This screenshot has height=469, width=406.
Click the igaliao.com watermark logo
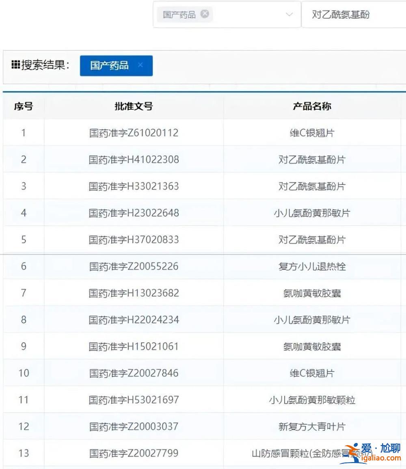pos(371,453)
